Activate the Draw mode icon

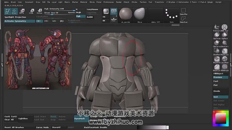(x=14, y=11)
